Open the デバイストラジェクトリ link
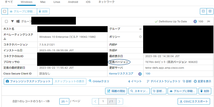Screen dimensions: 214x107 tap(164, 81)
